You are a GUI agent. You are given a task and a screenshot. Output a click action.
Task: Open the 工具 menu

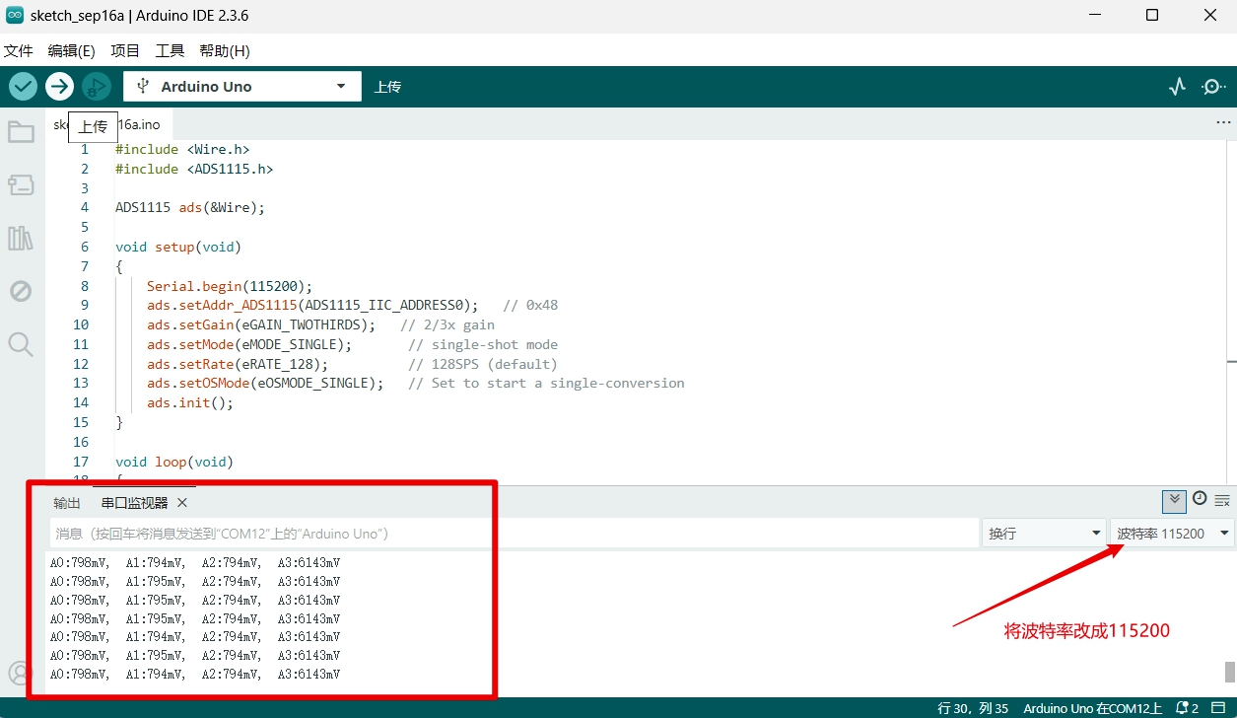pyautogui.click(x=170, y=50)
